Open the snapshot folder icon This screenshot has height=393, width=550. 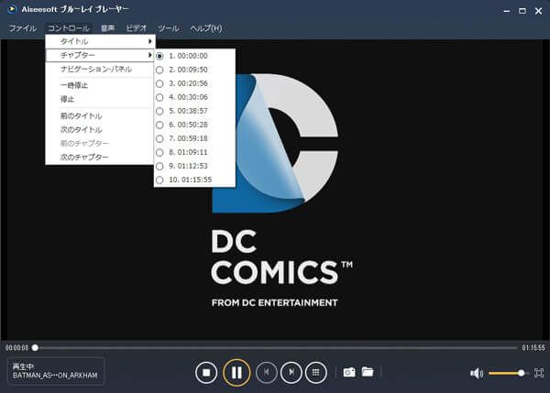click(x=368, y=372)
